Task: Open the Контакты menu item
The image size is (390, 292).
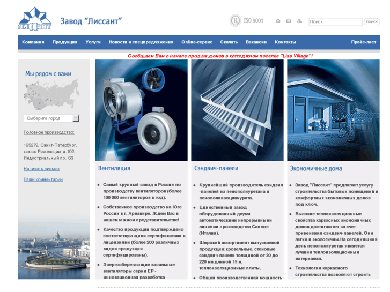Action: 285,42
